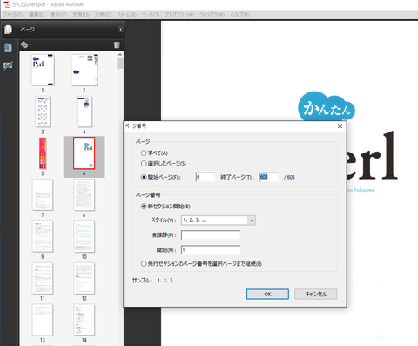The image size is (418, 346).
Task: Open the フォーム(R) menu
Action: (126, 14)
